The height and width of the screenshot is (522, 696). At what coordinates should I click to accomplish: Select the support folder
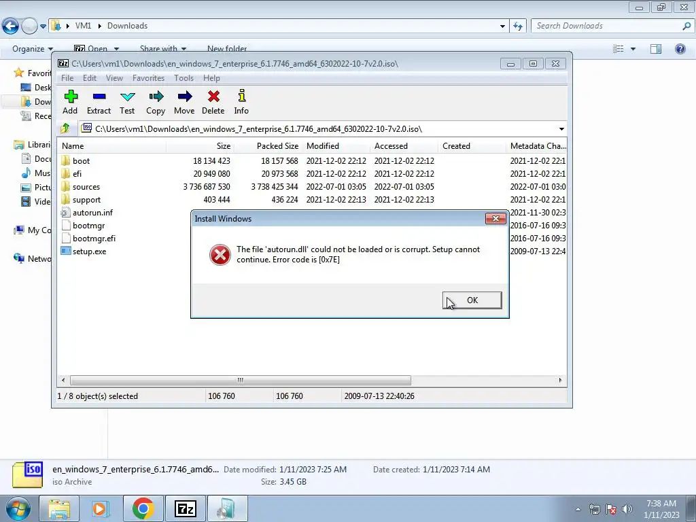pyautogui.click(x=81, y=200)
